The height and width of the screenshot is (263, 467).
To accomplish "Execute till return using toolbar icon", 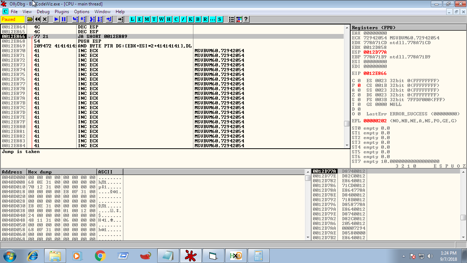I will (109, 19).
